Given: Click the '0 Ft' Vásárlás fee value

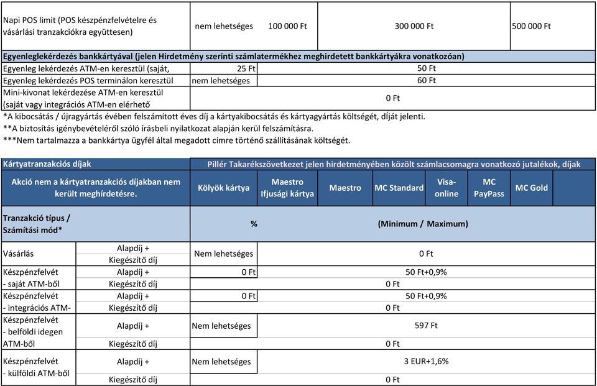Looking at the screenshot, I should tap(426, 254).
